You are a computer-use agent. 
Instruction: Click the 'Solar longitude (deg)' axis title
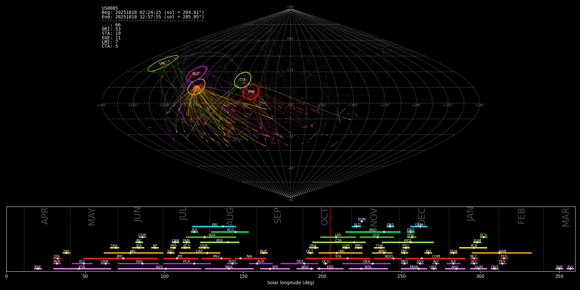click(x=291, y=283)
